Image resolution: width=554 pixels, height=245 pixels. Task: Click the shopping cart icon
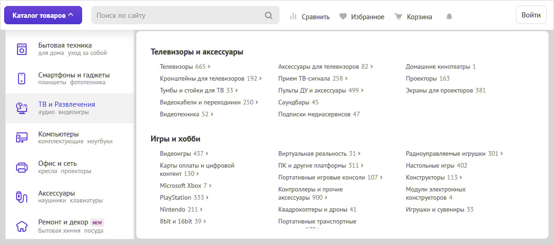[x=398, y=16]
